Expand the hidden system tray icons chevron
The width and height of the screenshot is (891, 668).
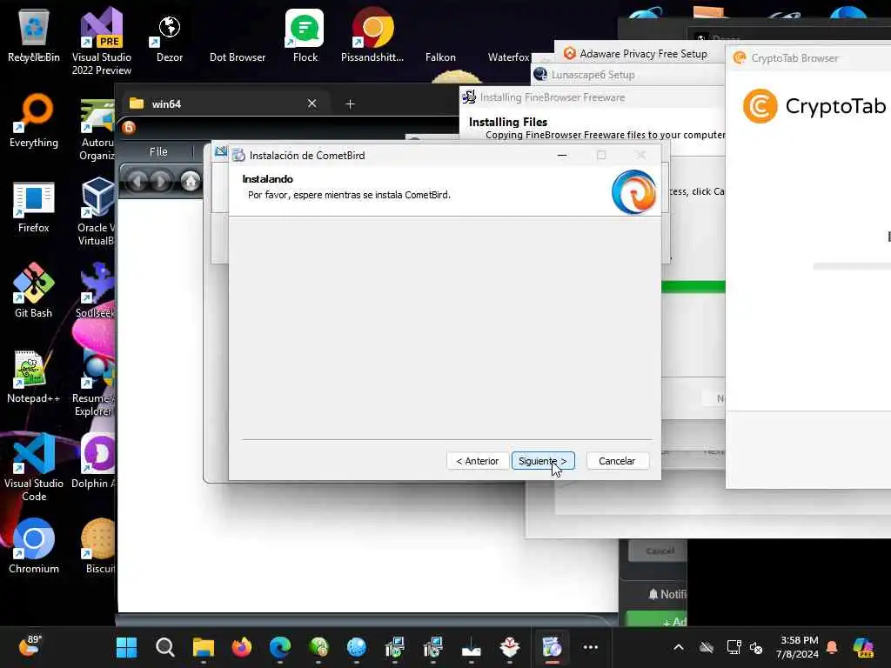679,647
